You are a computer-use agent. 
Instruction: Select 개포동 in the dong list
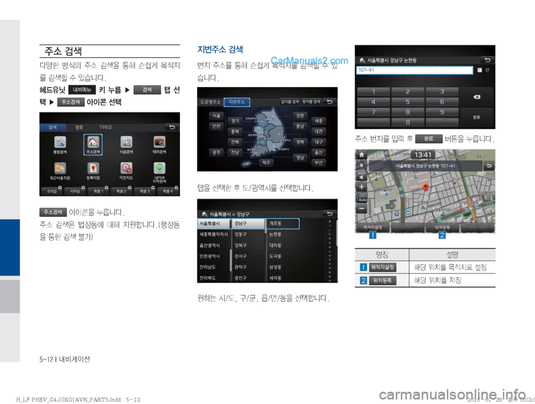tap(283, 223)
